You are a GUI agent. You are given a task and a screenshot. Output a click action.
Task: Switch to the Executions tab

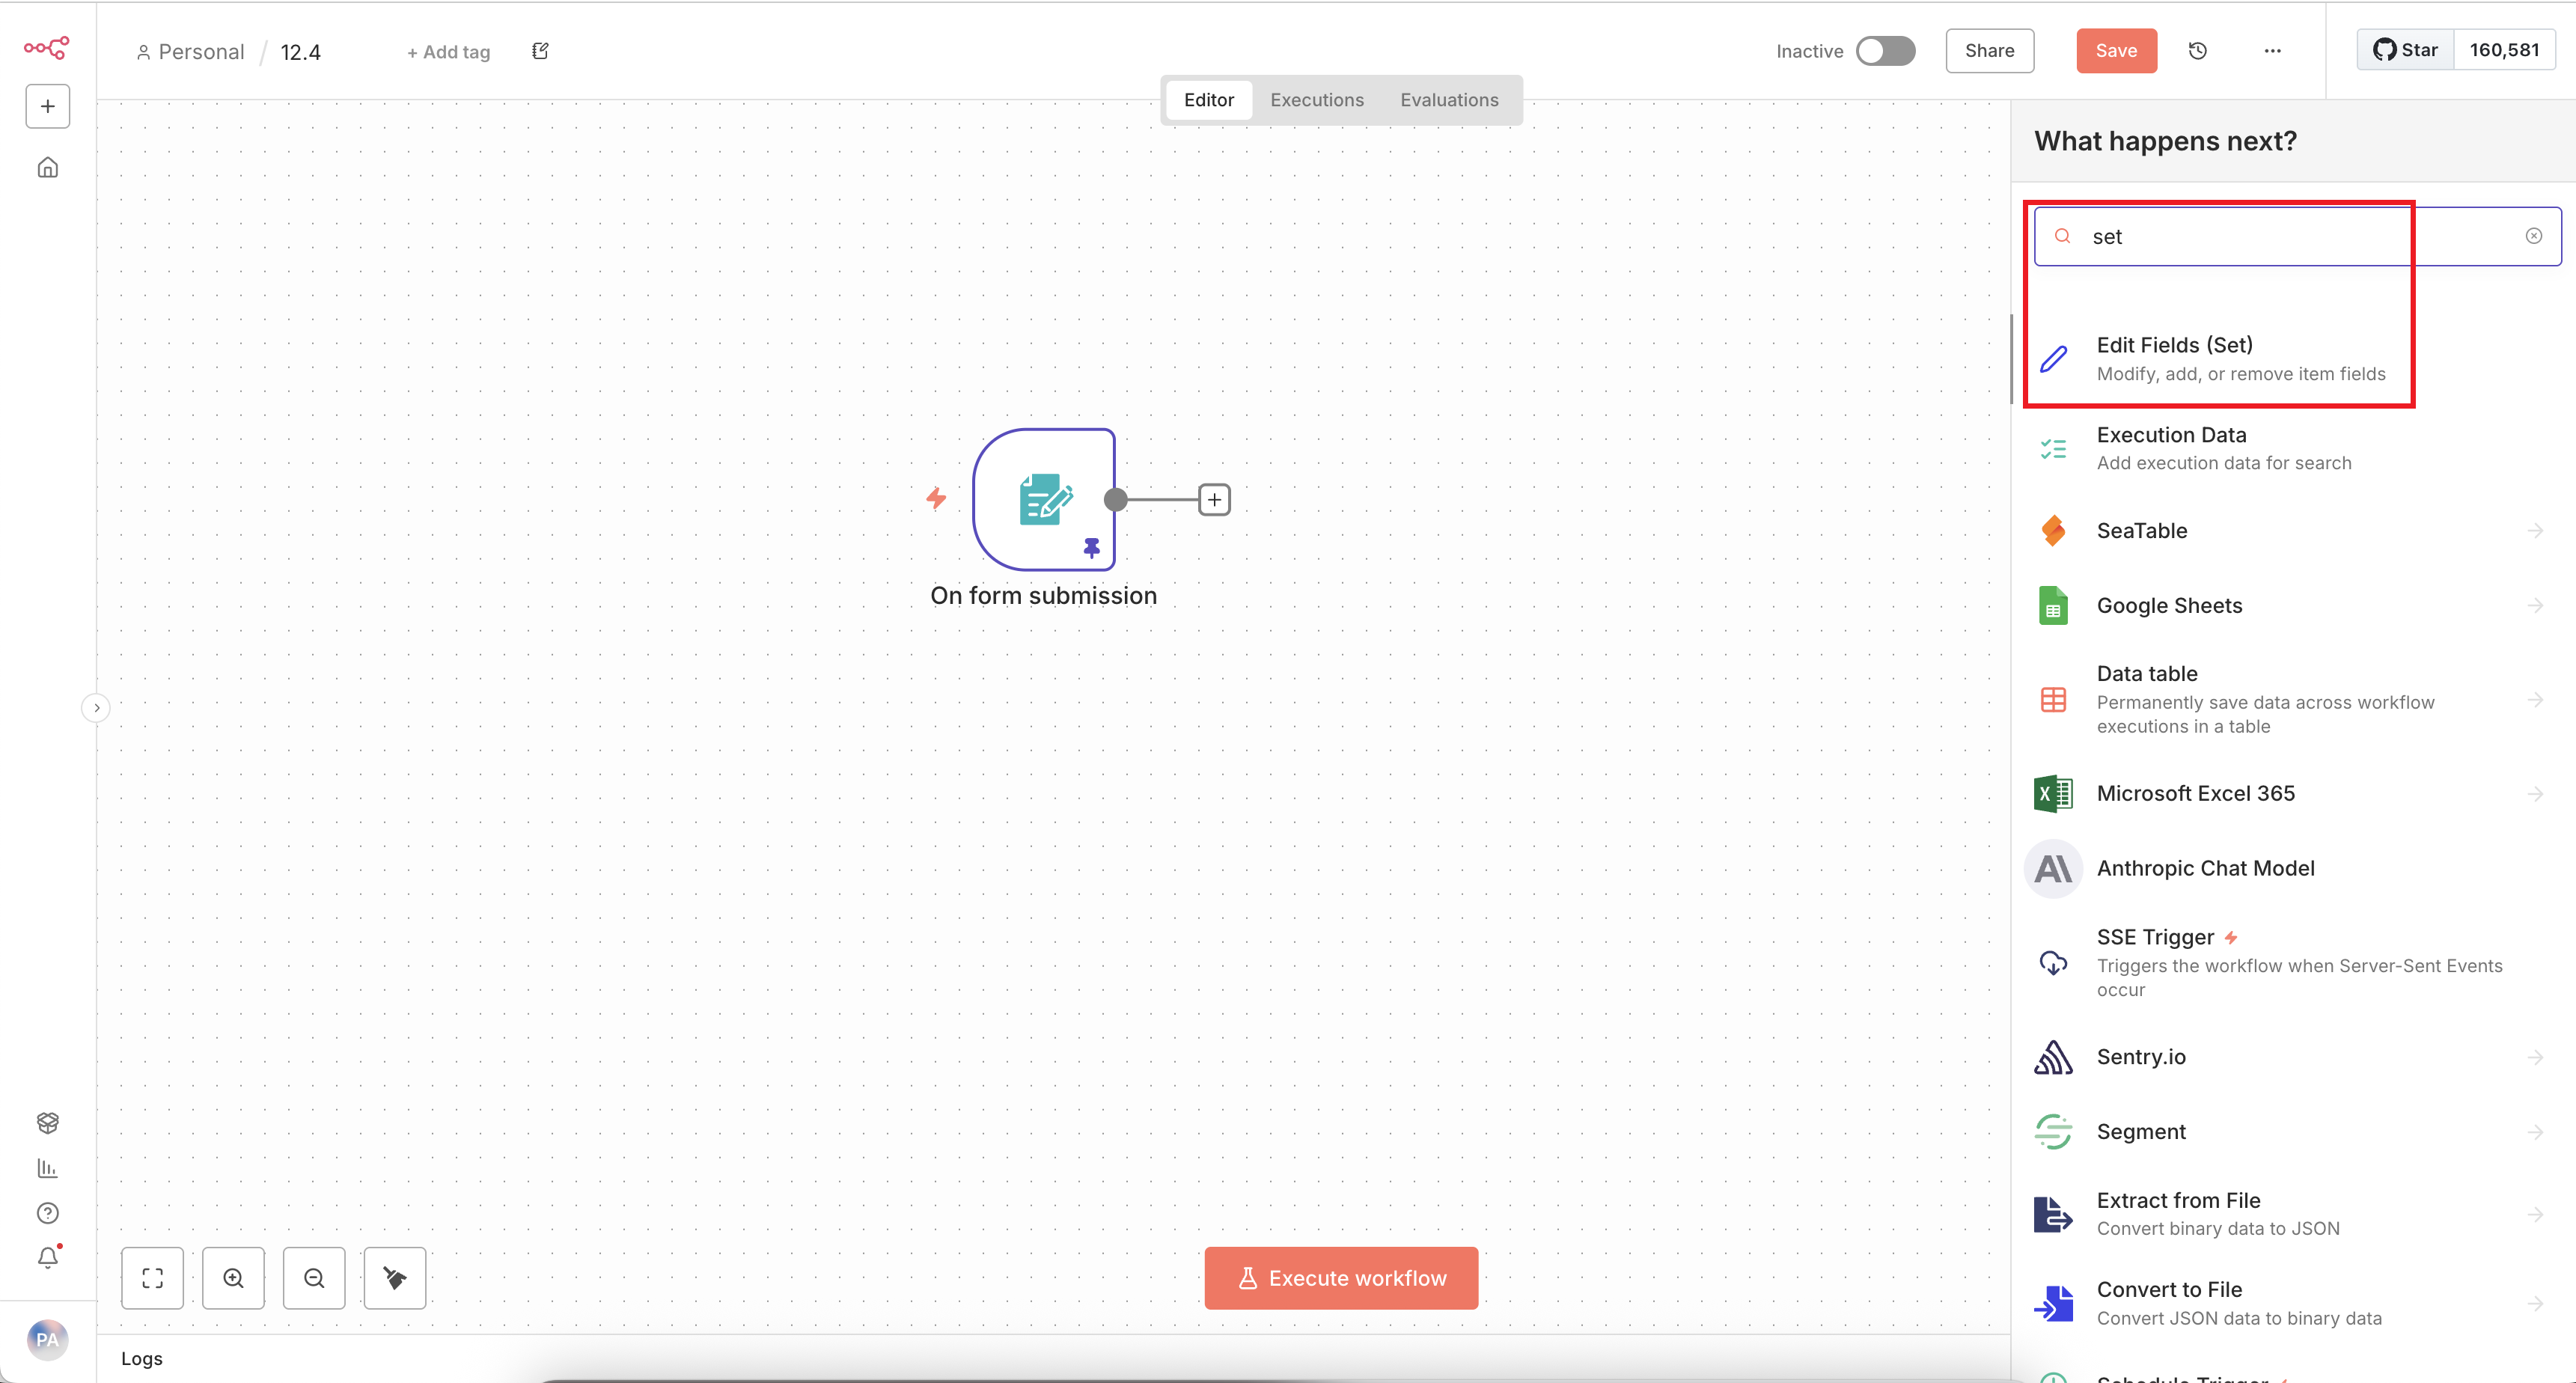(x=1316, y=100)
